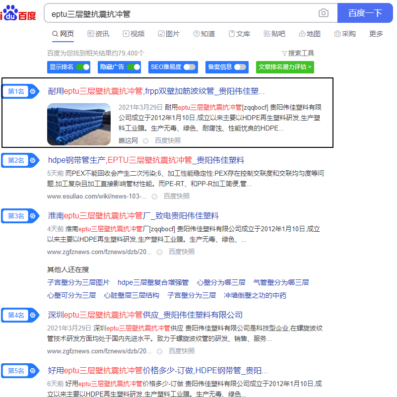Search related 冲墙倒壁之功的中药
Viewport: 397px width, 397px height.
pyautogui.click(x=255, y=296)
